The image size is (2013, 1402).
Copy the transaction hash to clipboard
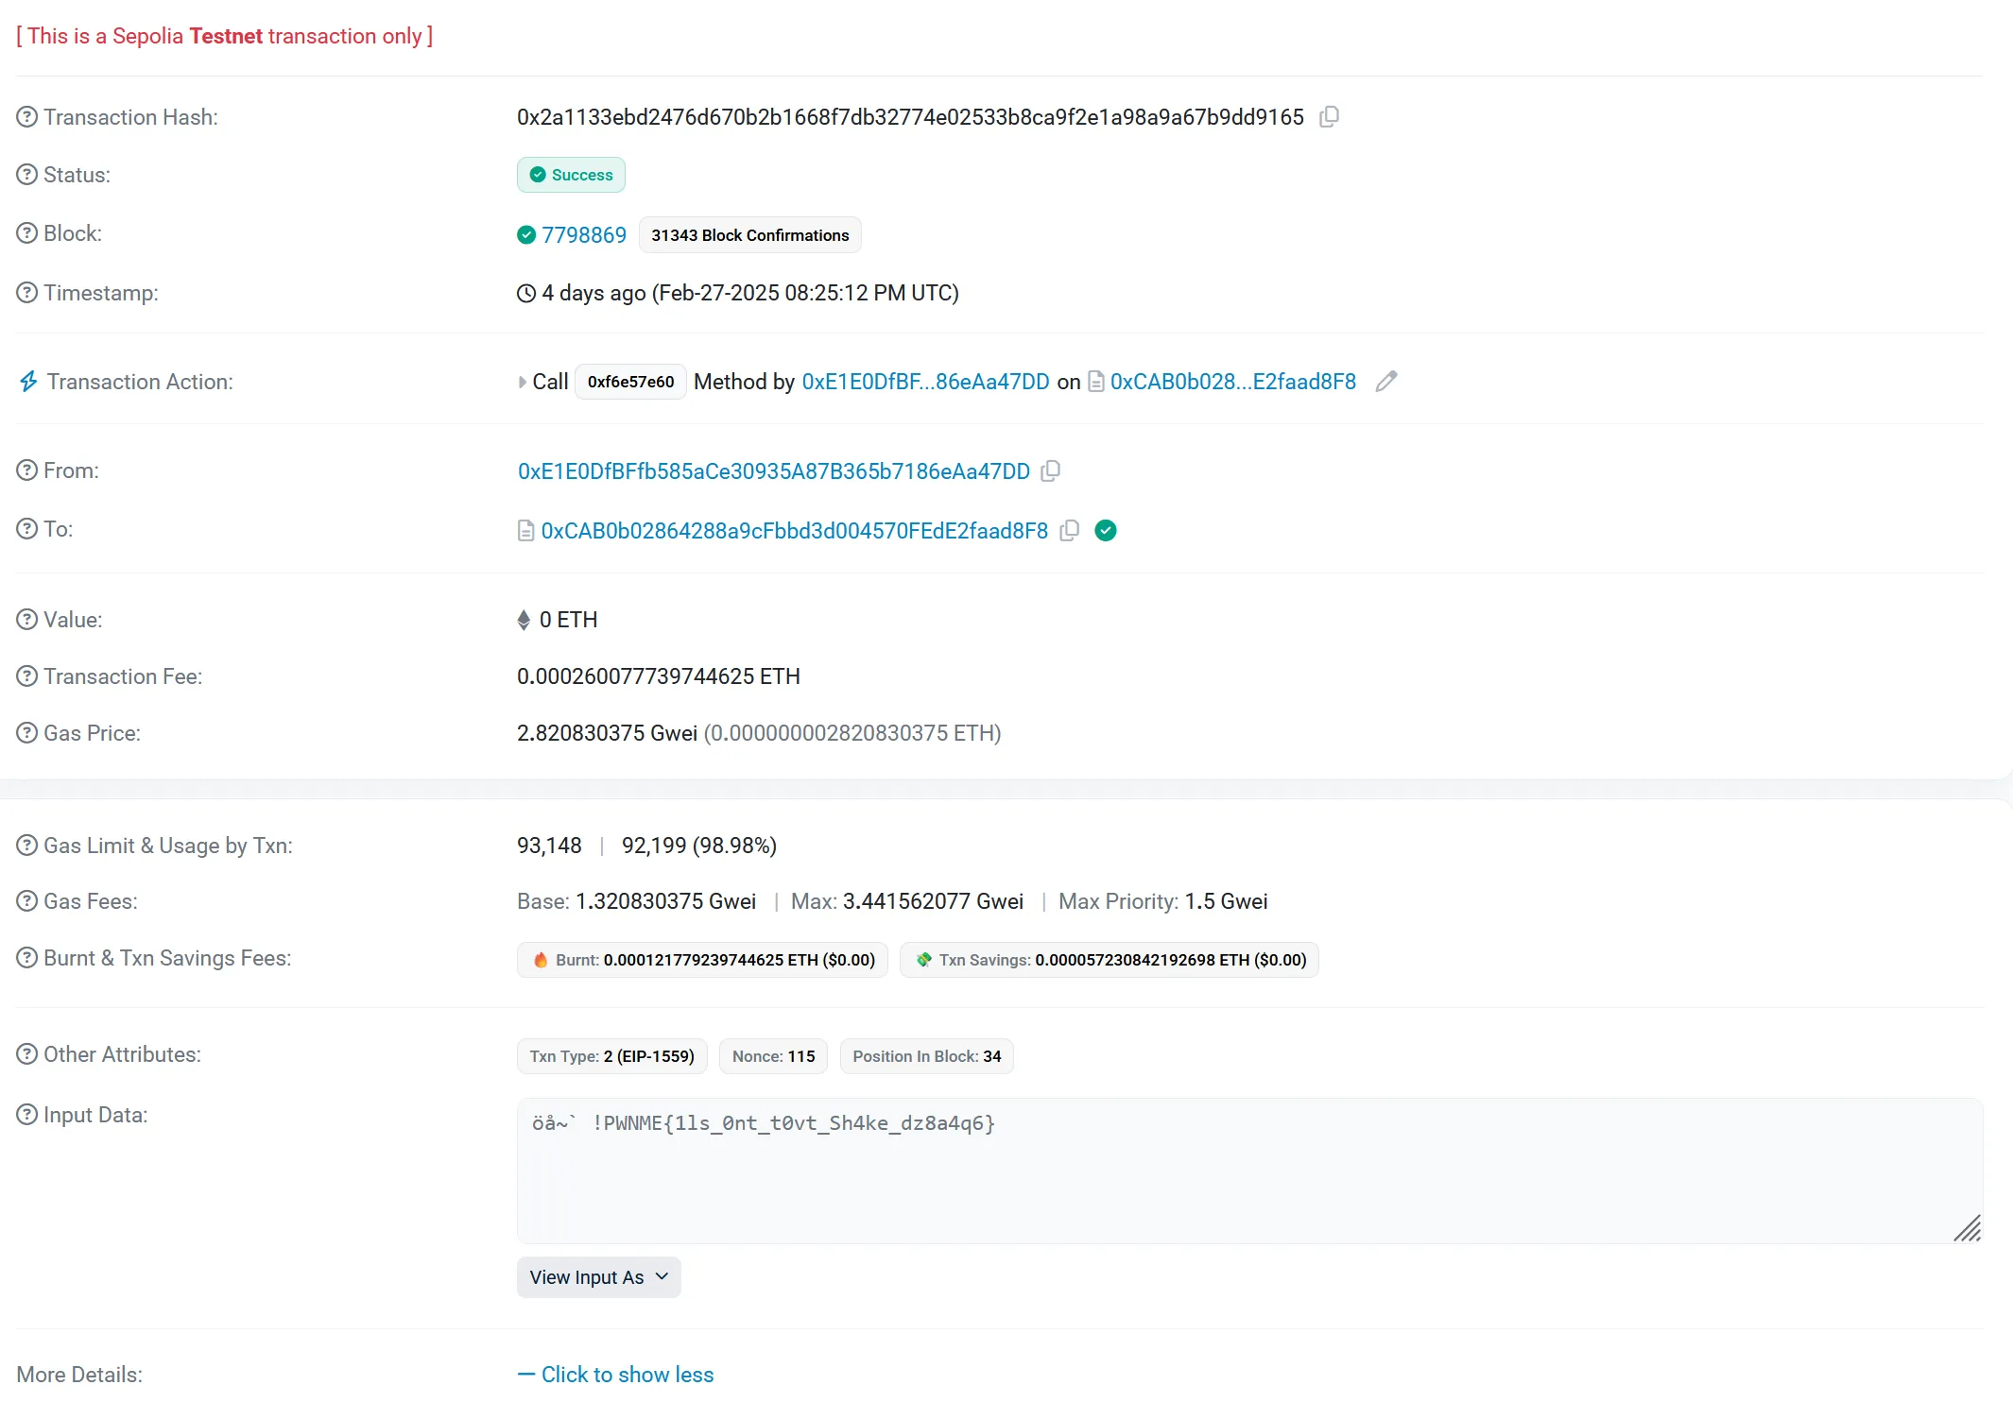[x=1329, y=116]
